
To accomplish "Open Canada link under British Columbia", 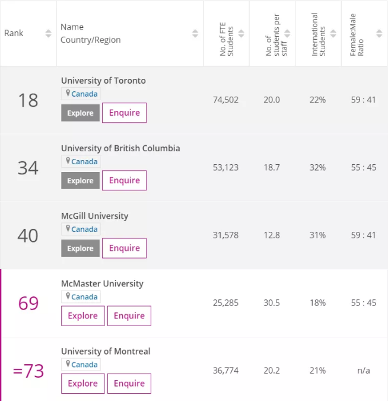I will (84, 162).
